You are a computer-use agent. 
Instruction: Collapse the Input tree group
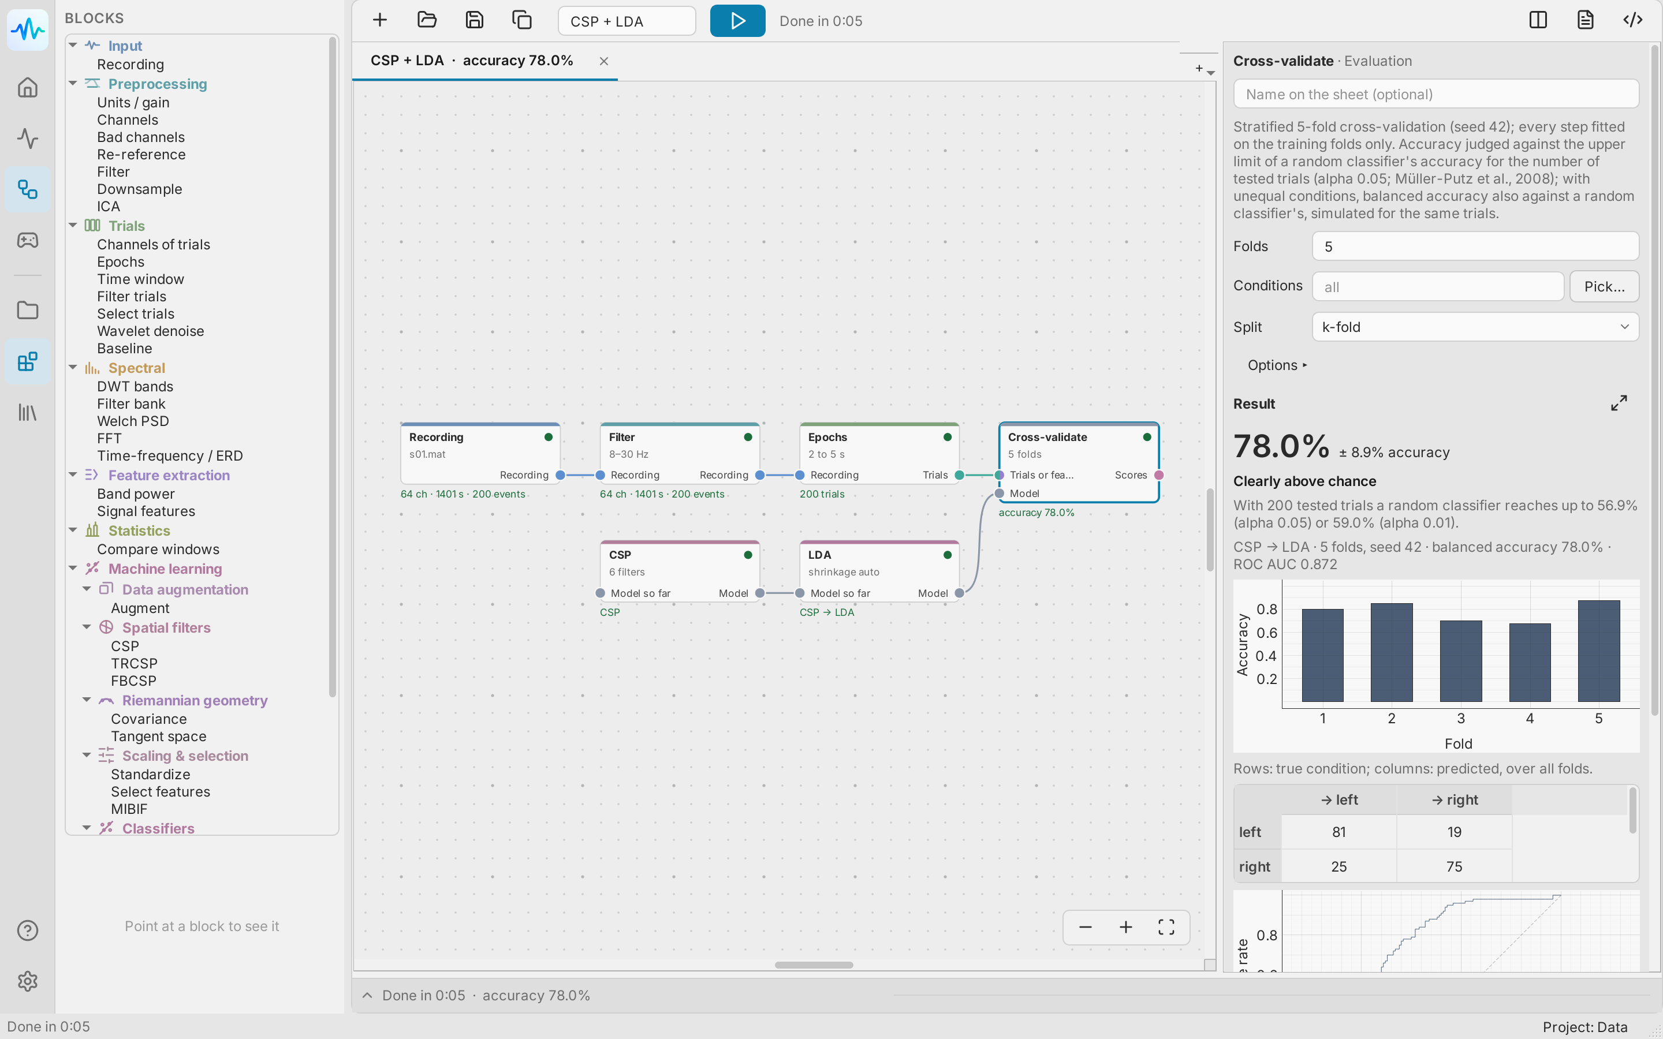click(x=73, y=46)
